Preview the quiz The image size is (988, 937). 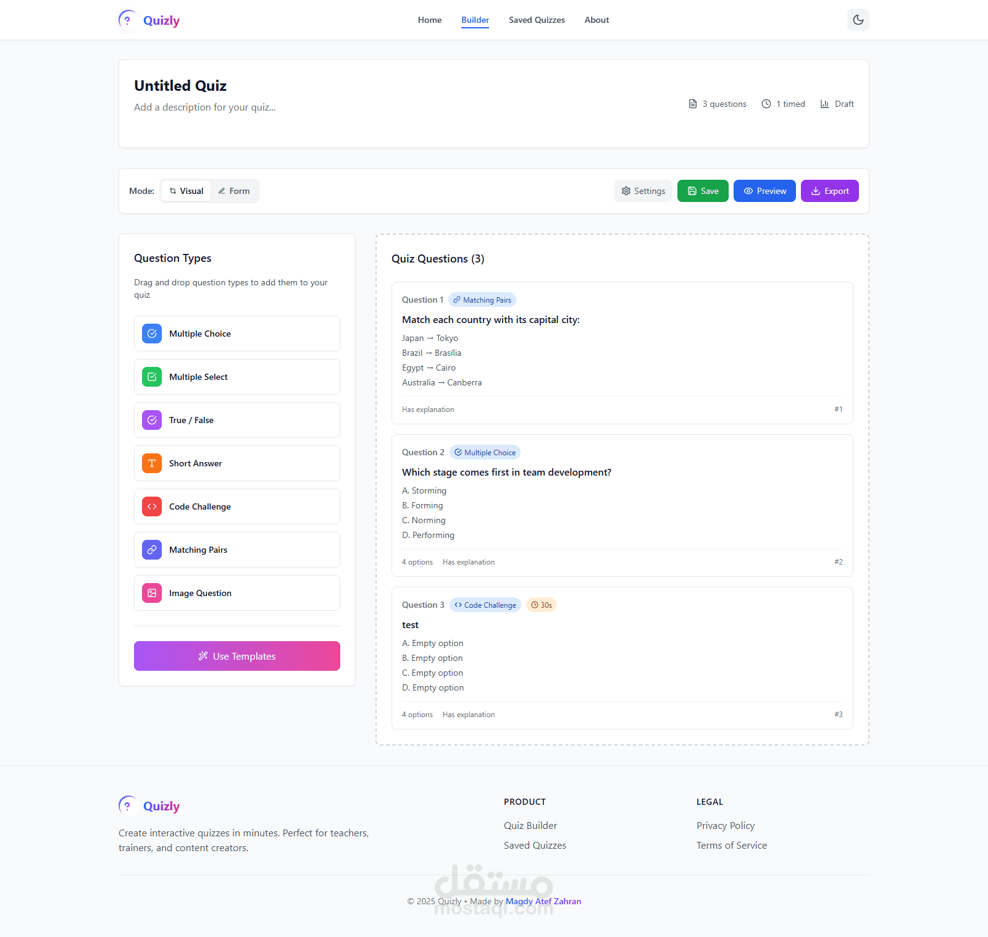(x=764, y=191)
